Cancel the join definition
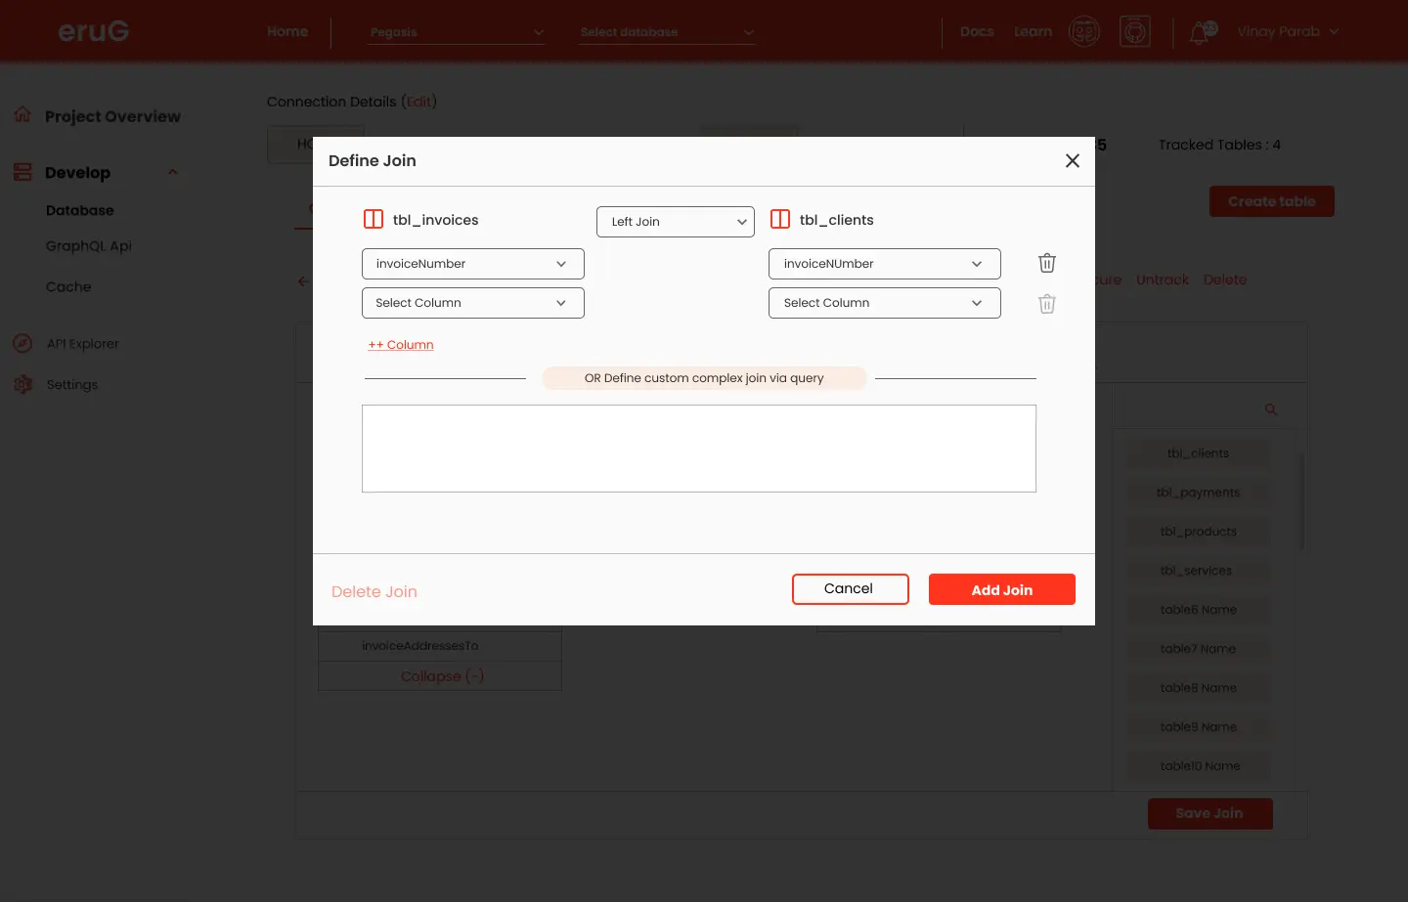Viewport: 1408px width, 902px height. (x=850, y=589)
